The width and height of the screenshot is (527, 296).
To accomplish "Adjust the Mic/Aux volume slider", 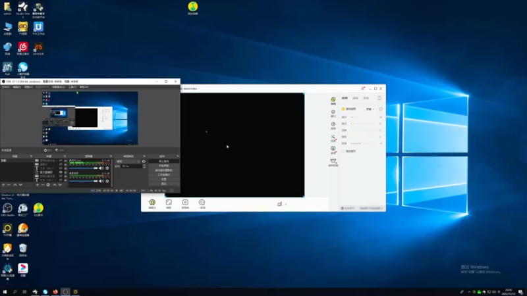I will coord(84,168).
